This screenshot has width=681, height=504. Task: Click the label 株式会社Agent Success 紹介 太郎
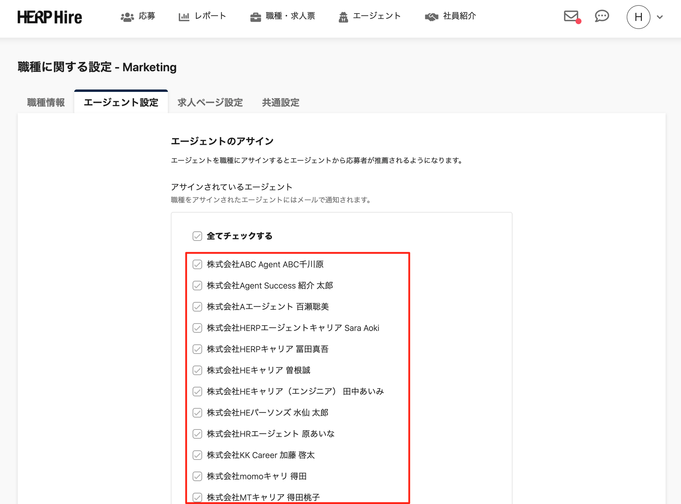(270, 286)
